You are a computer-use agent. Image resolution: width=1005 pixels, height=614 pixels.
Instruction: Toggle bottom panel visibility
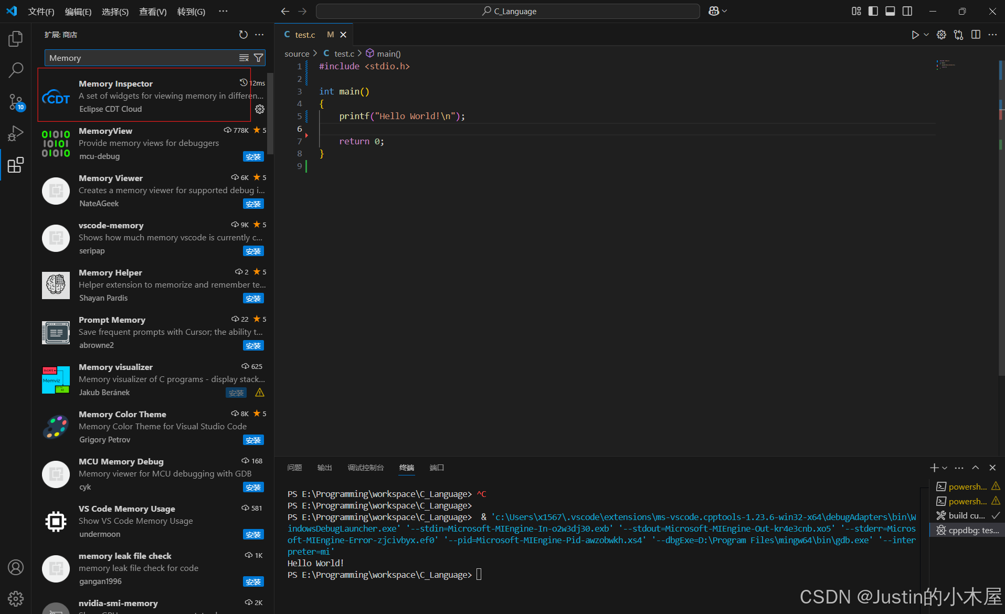pyautogui.click(x=890, y=11)
